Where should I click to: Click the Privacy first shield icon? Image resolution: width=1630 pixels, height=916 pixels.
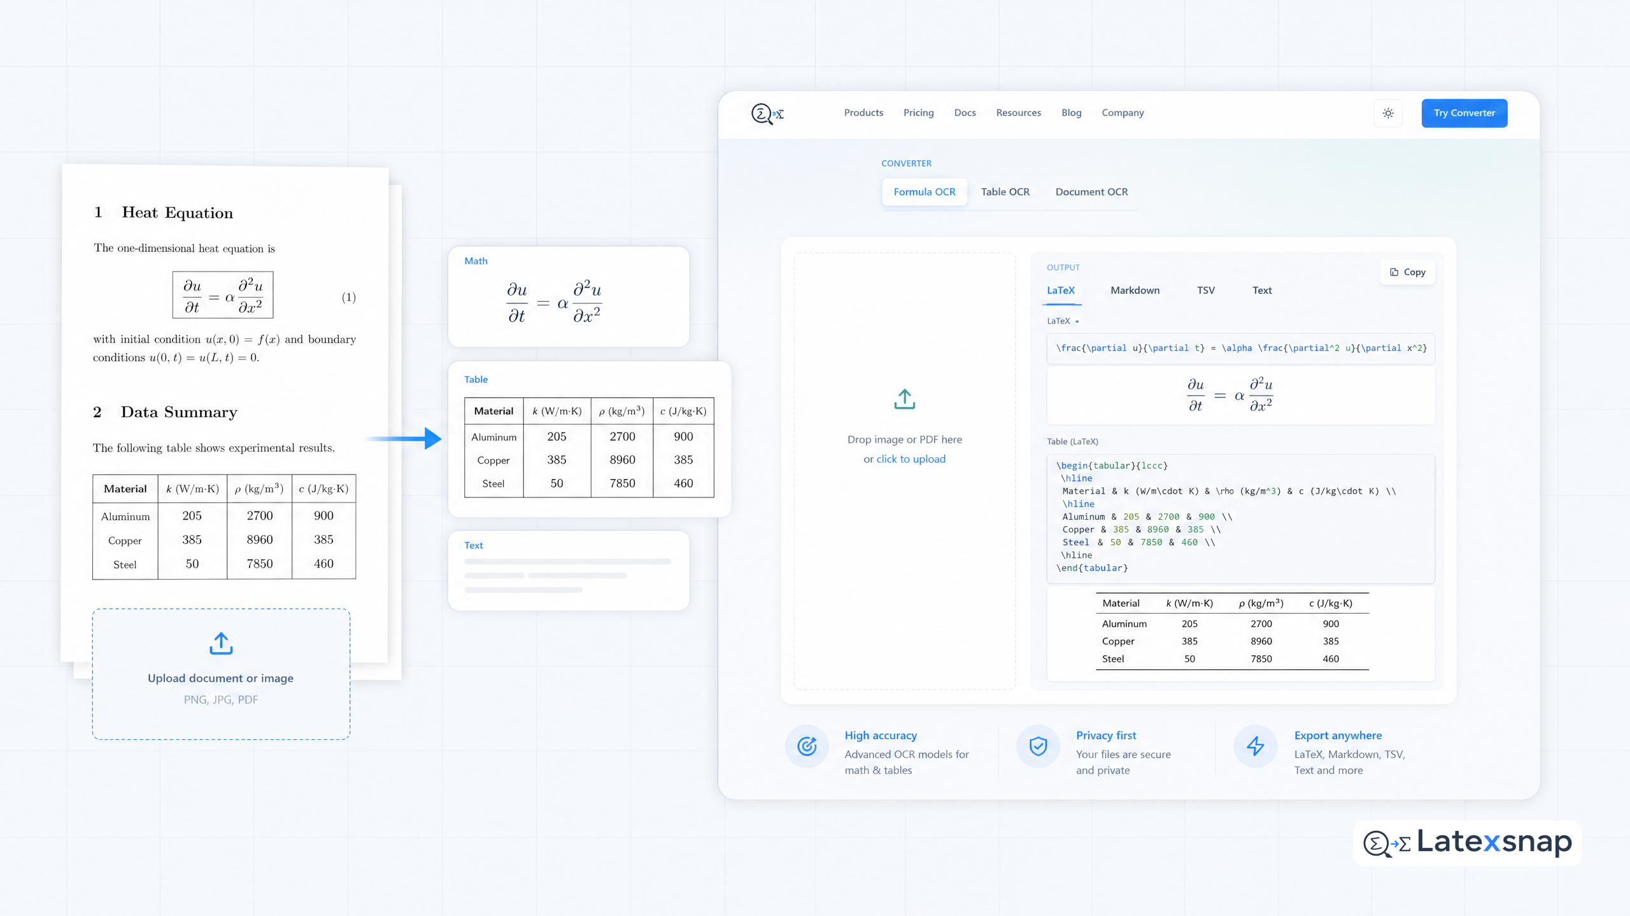(x=1038, y=746)
